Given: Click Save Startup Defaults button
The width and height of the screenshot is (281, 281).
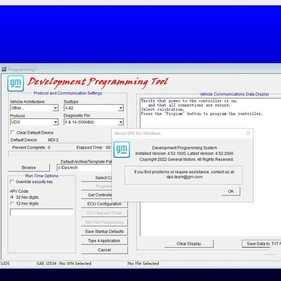Looking at the screenshot, I should point(104,232).
